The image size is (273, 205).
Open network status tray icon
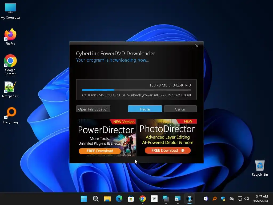click(240, 199)
